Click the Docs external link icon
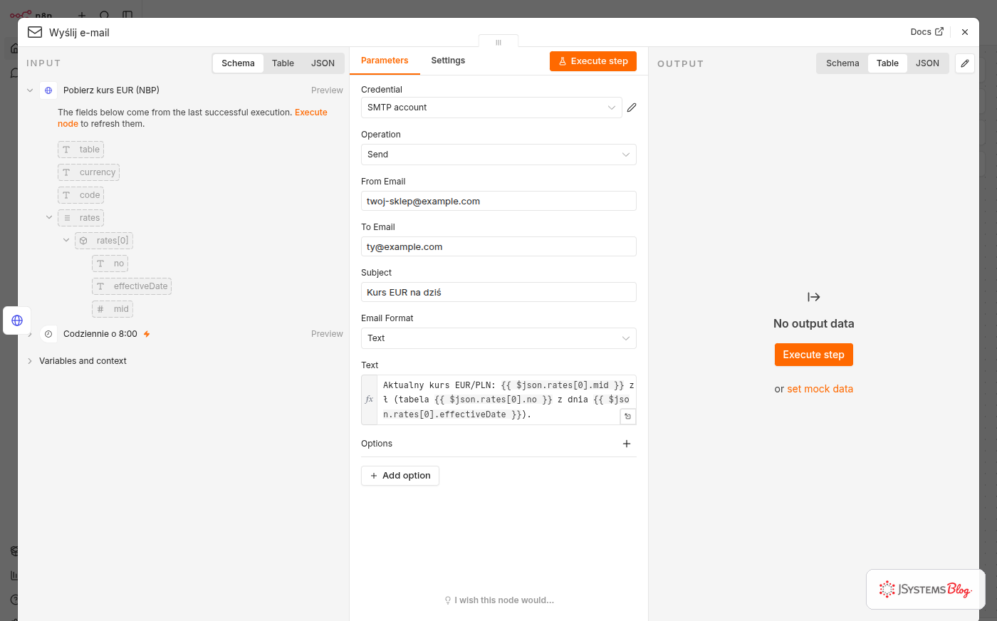This screenshot has width=997, height=621. click(939, 32)
